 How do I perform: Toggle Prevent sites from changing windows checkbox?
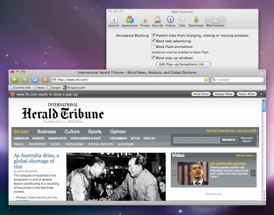[x=153, y=35]
